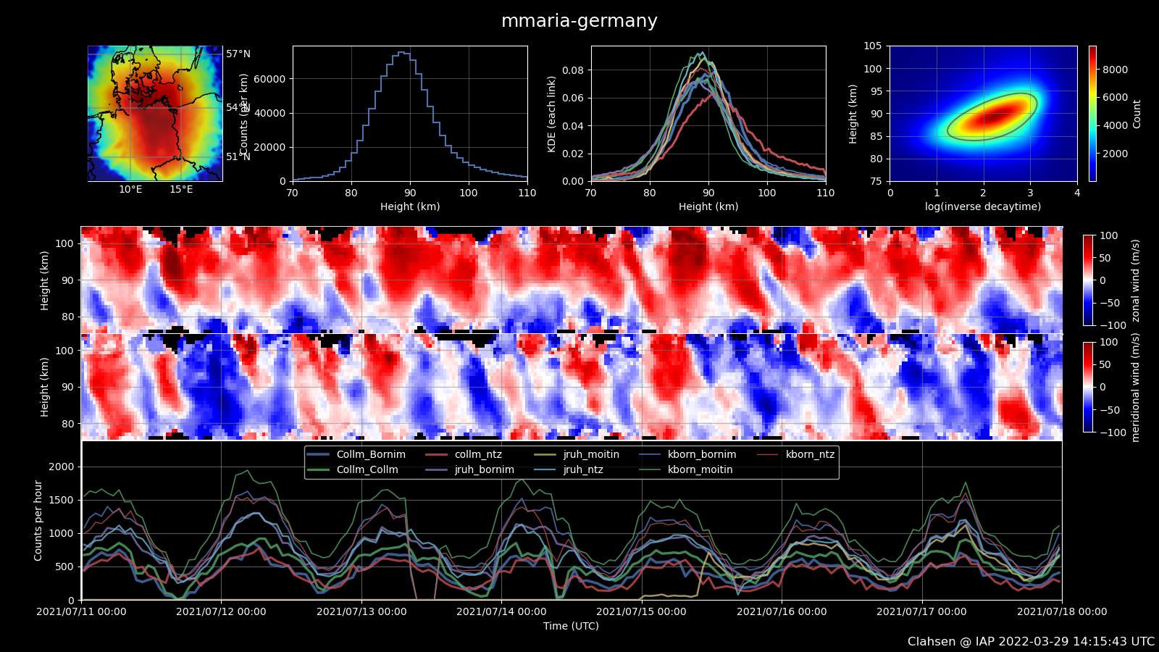Click the 2021/07/14 00:00 time tick label
The height and width of the screenshot is (652, 1159).
click(x=501, y=611)
